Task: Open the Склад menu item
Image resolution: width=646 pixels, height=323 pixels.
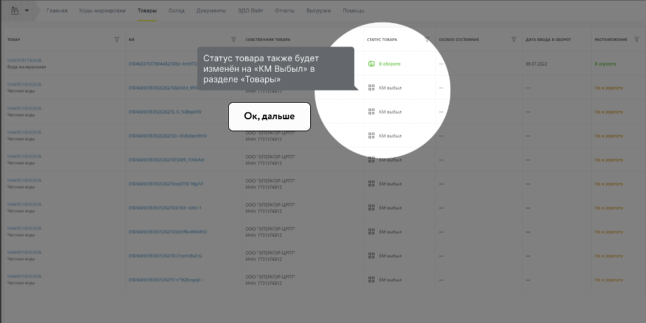Action: coord(176,11)
